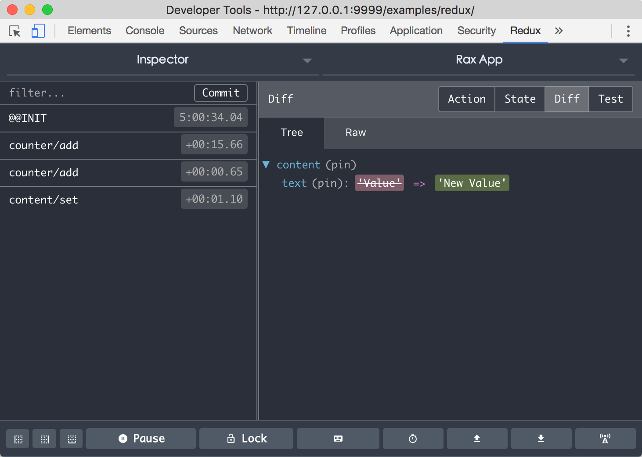This screenshot has width=642, height=457.
Task: Toggle Lock changes
Action: 246,439
